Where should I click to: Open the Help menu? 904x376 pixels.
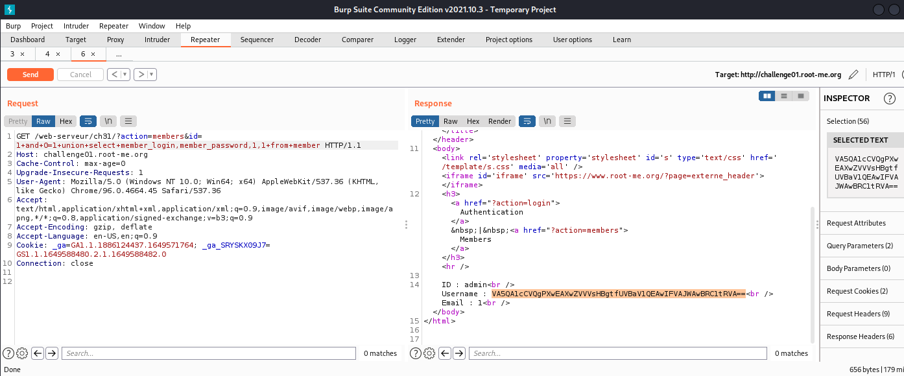183,26
